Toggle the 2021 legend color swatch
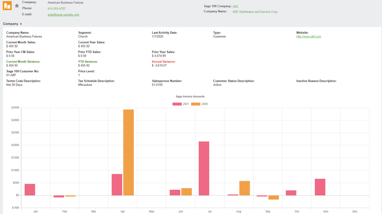 point(177,104)
